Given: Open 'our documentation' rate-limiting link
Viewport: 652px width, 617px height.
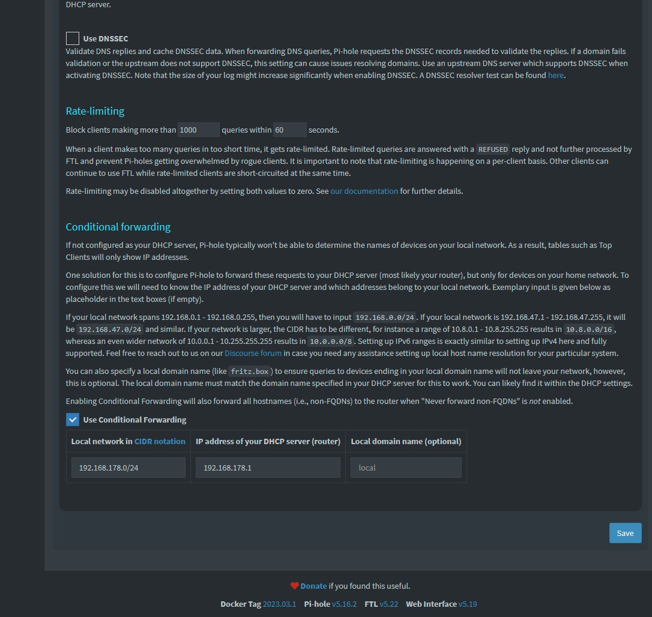Looking at the screenshot, I should (x=364, y=191).
